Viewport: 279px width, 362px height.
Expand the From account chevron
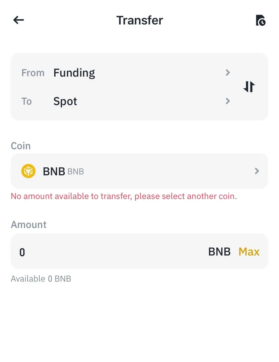[228, 73]
